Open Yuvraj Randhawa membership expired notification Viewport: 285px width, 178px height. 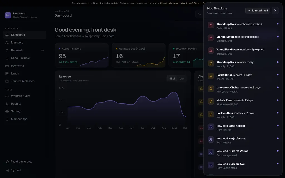pyautogui.click(x=243, y=51)
